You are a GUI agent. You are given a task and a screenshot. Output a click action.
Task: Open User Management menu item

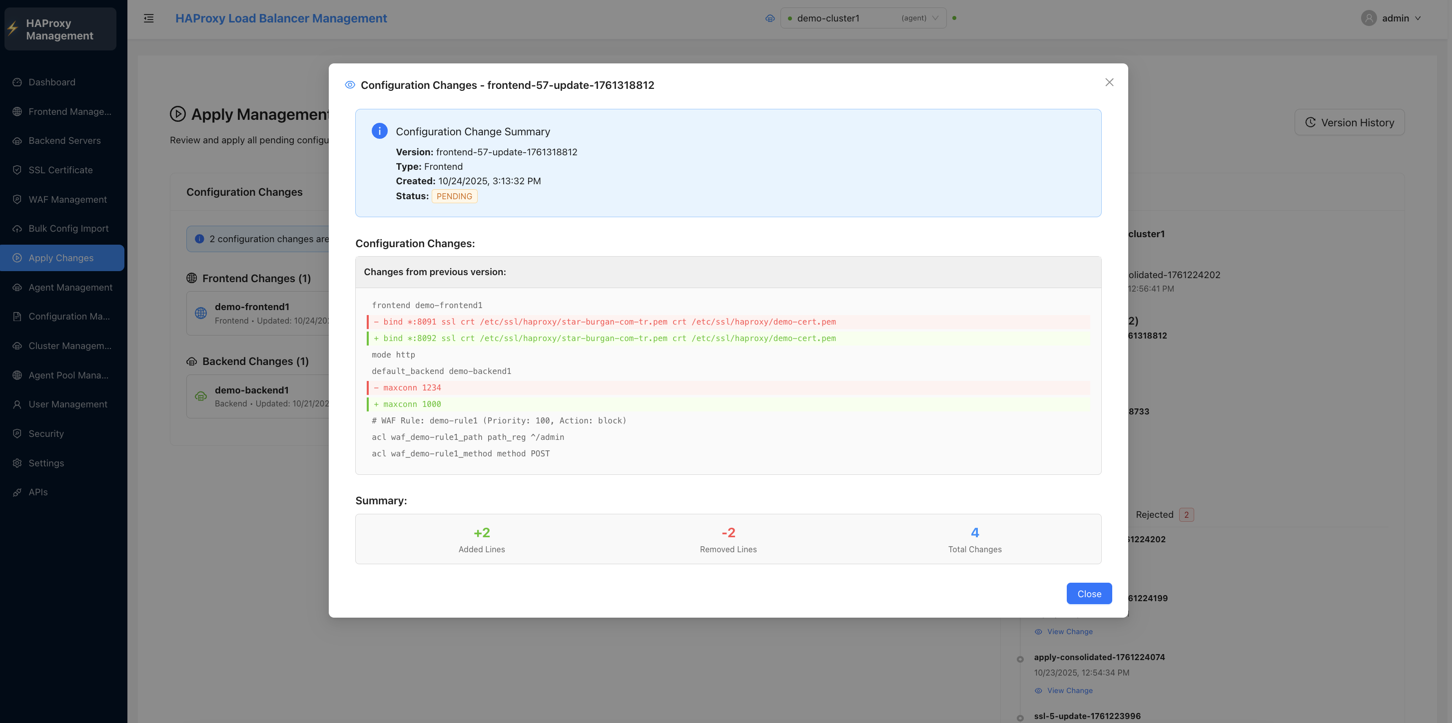62,404
